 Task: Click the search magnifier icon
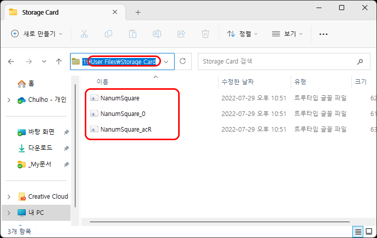pyautogui.click(x=360, y=62)
